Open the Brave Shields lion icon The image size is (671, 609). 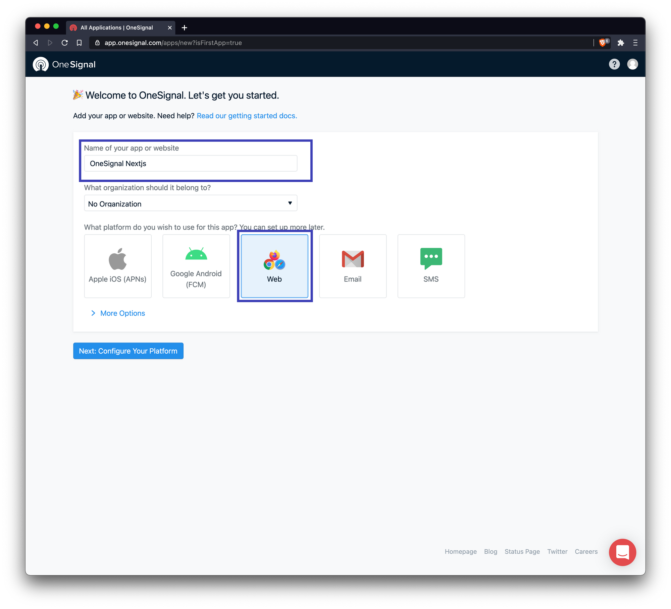[x=603, y=43]
